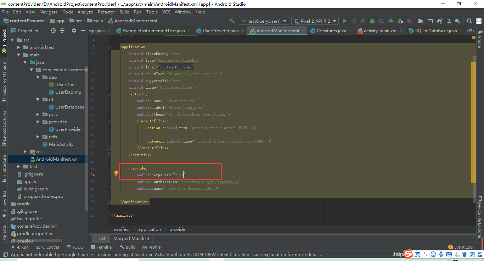Open the Project view mode dropdown
This screenshot has width=484, height=261.
point(25,30)
